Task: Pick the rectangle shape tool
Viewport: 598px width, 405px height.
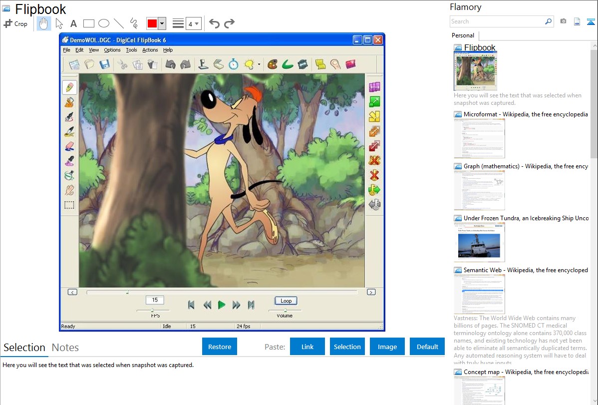Action: [88, 23]
